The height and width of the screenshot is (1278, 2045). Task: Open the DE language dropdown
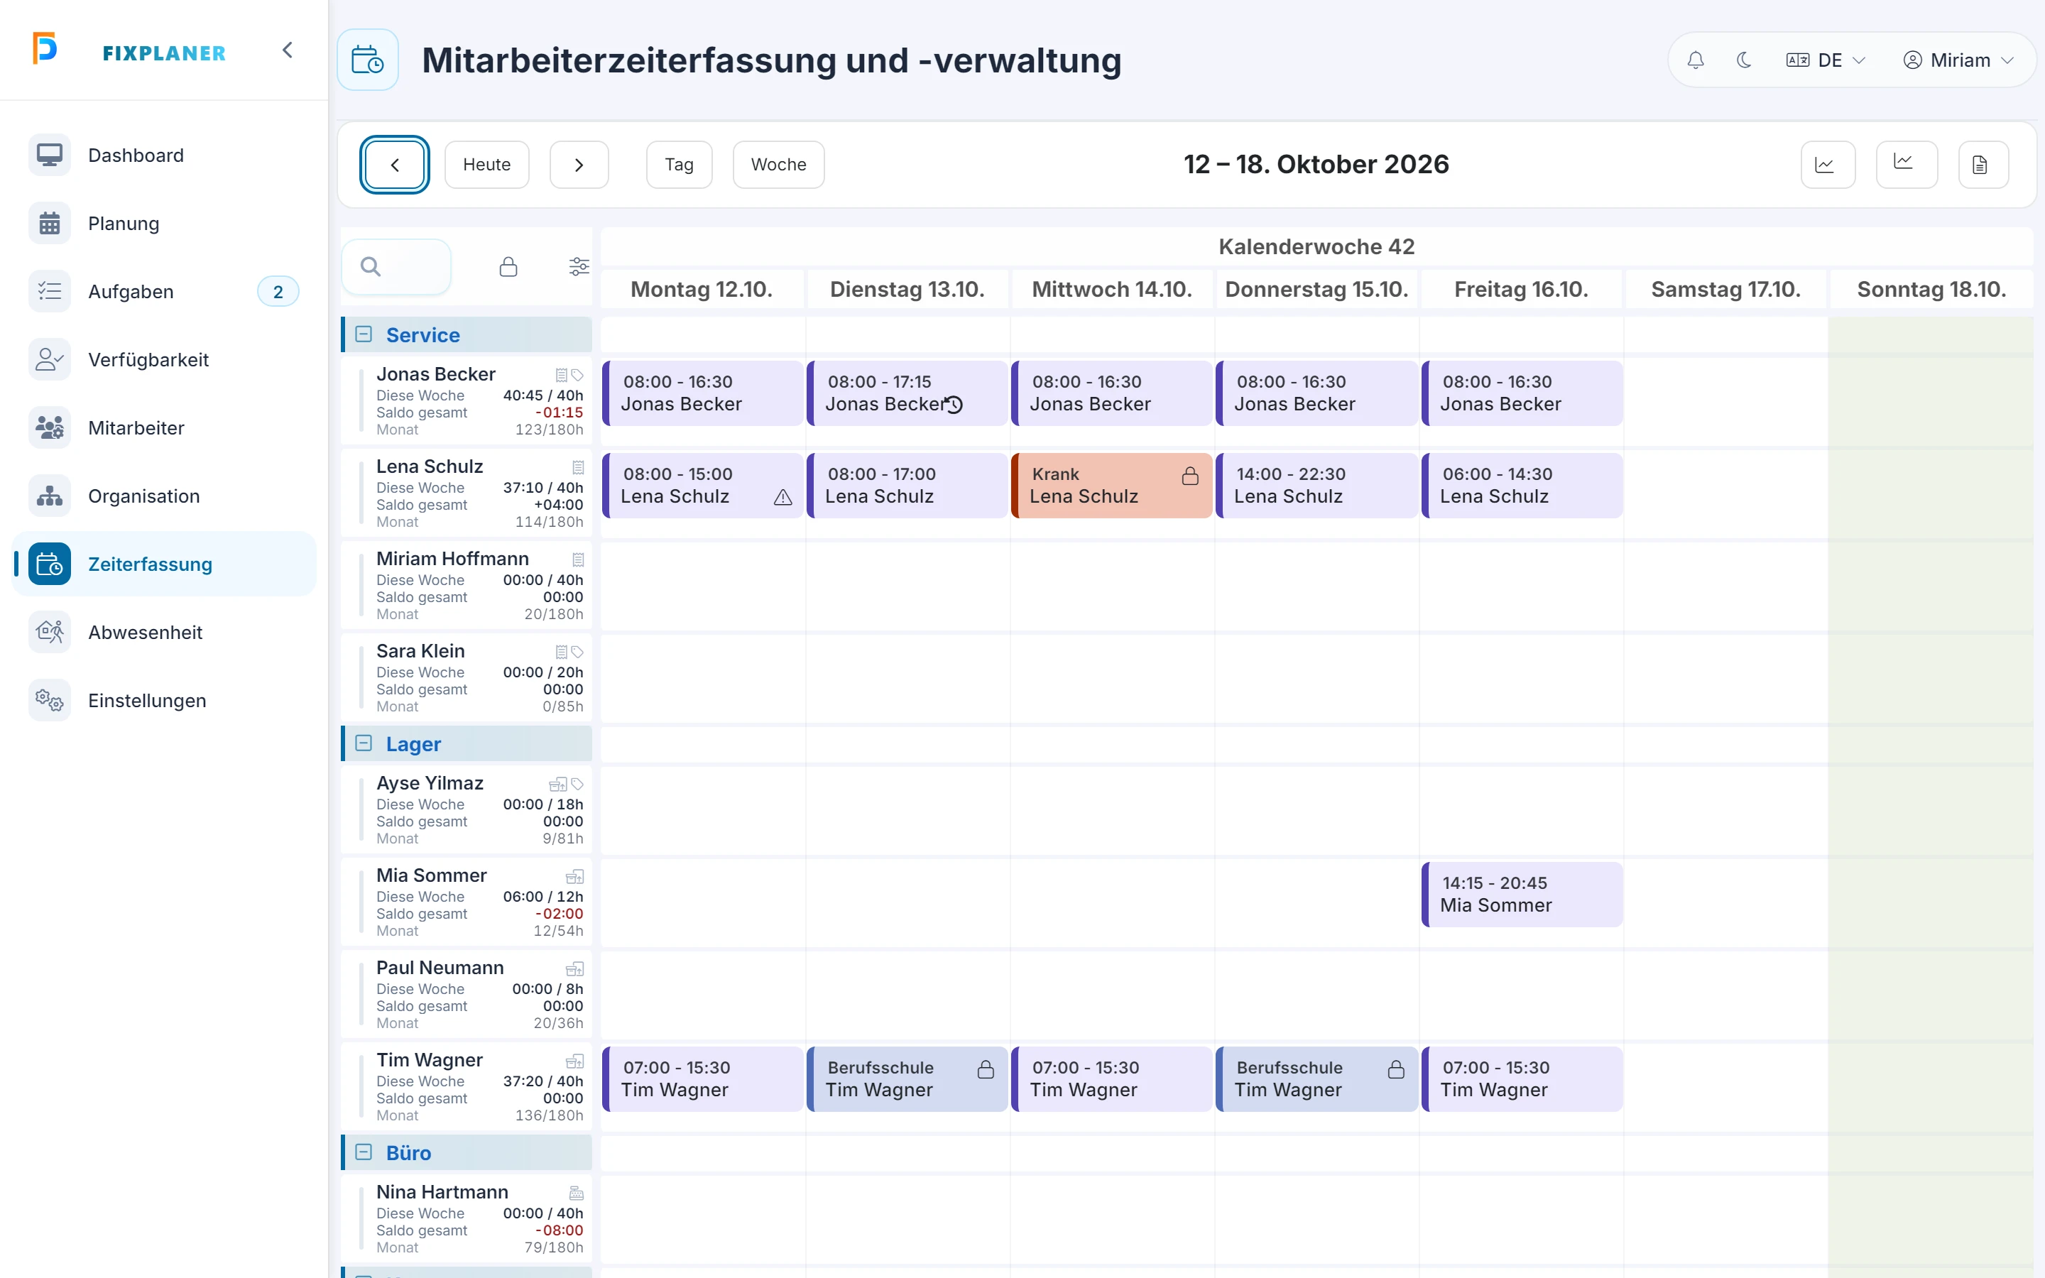(x=1826, y=60)
